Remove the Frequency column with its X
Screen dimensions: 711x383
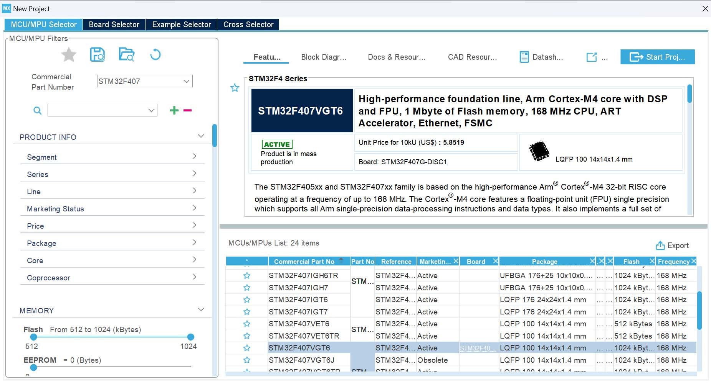pyautogui.click(x=693, y=261)
